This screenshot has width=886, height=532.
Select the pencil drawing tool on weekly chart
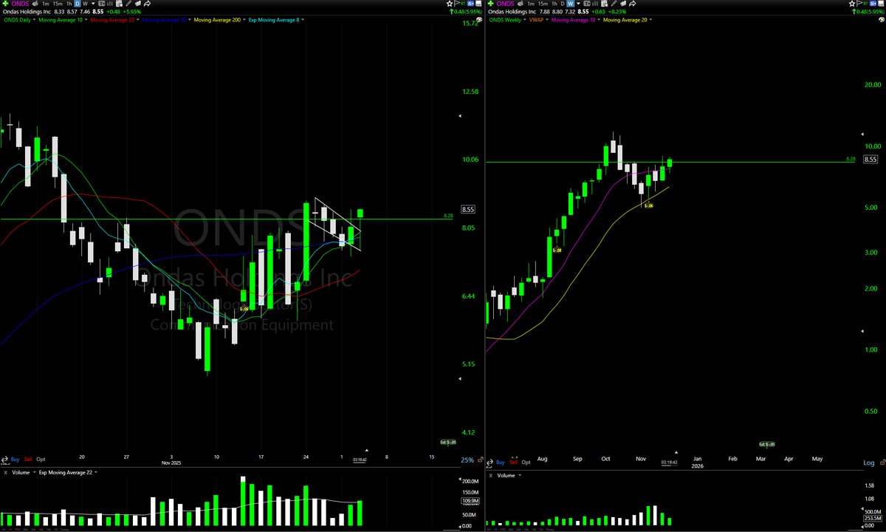tap(614, 4)
